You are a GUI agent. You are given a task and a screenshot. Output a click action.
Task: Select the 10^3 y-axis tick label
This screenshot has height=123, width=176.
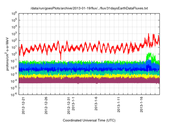point(15,33)
